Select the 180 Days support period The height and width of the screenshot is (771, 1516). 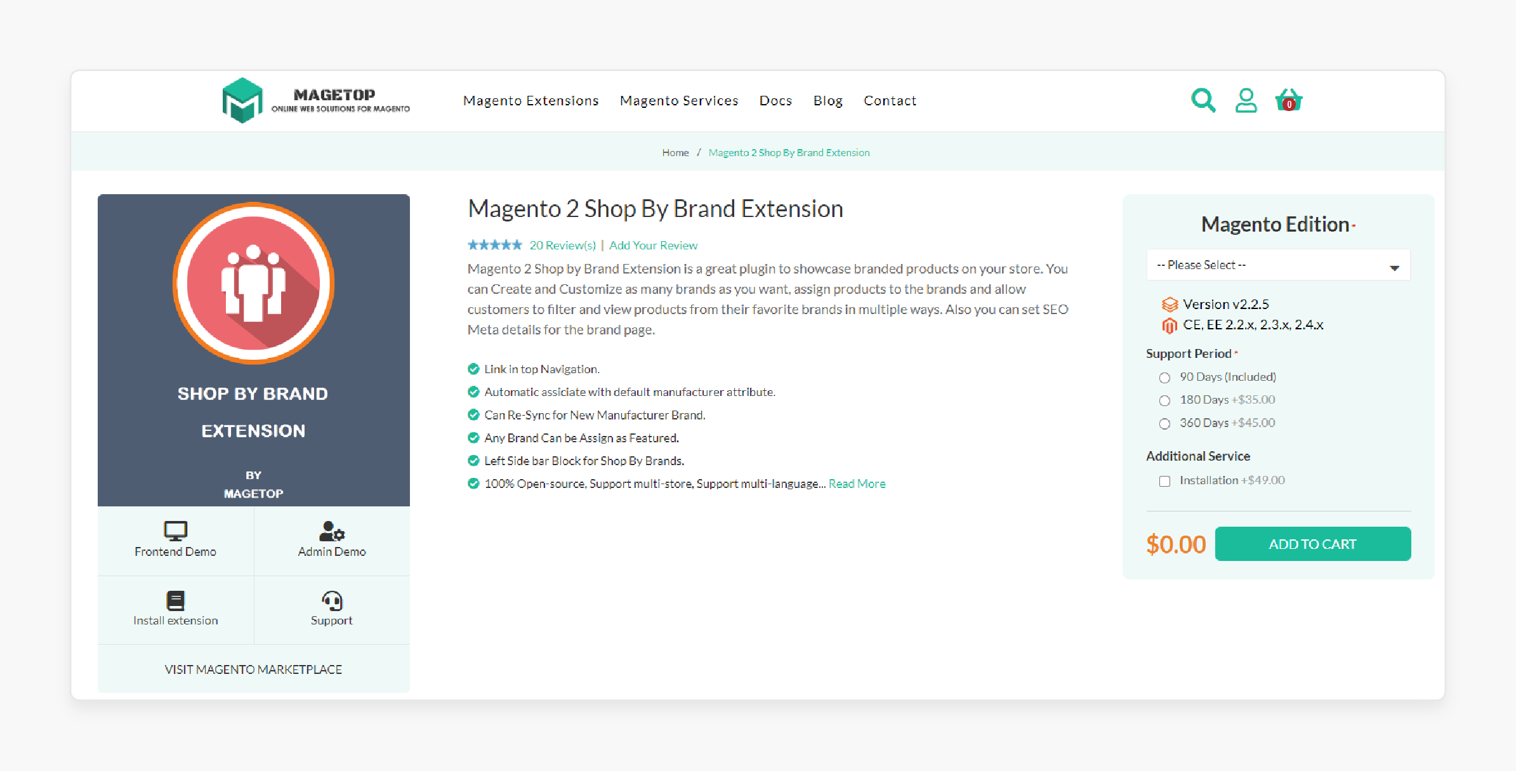point(1164,400)
